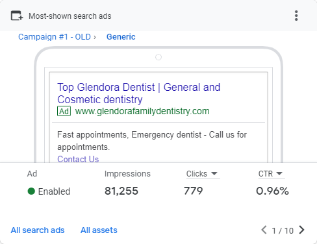Image resolution: width=317 pixels, height=244 pixels.
Task: Click the Most-shown search ads title
Action: 70,16
